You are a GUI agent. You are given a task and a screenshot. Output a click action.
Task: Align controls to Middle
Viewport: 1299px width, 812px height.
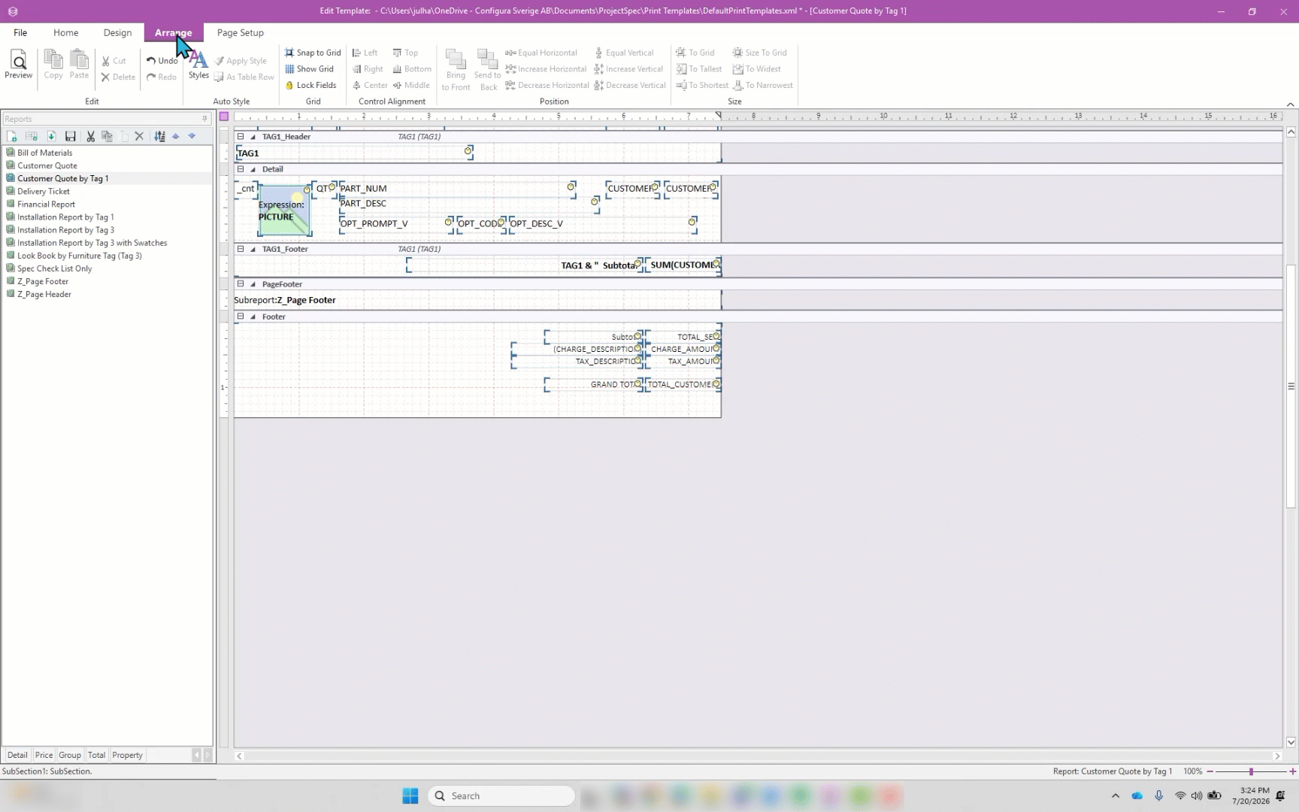tap(411, 85)
